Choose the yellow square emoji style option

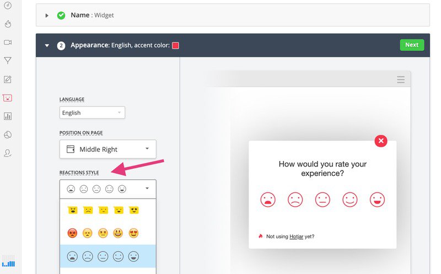tap(103, 211)
